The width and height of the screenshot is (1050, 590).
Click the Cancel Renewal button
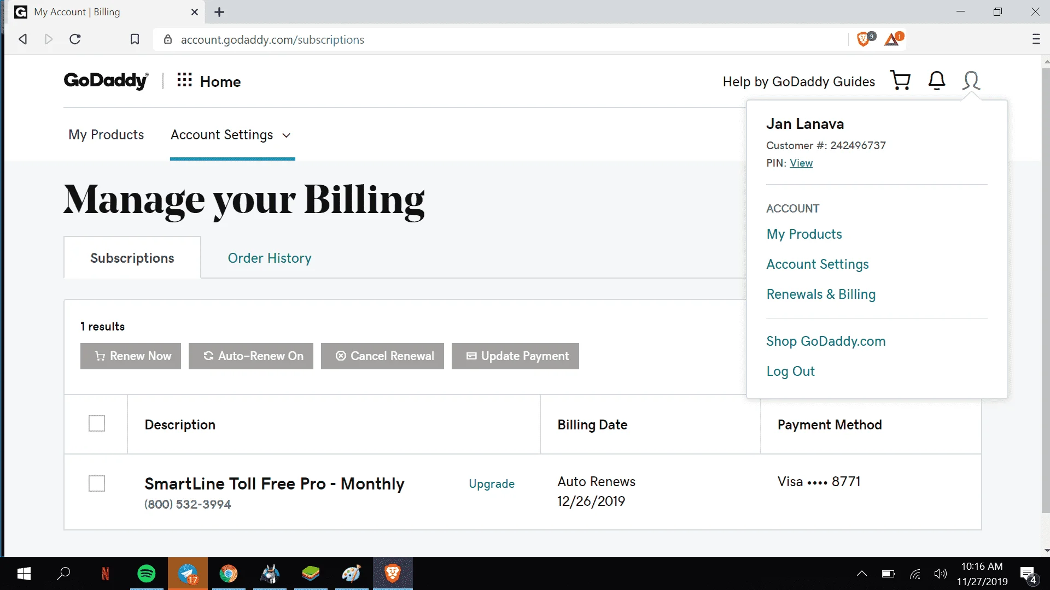[x=382, y=356]
